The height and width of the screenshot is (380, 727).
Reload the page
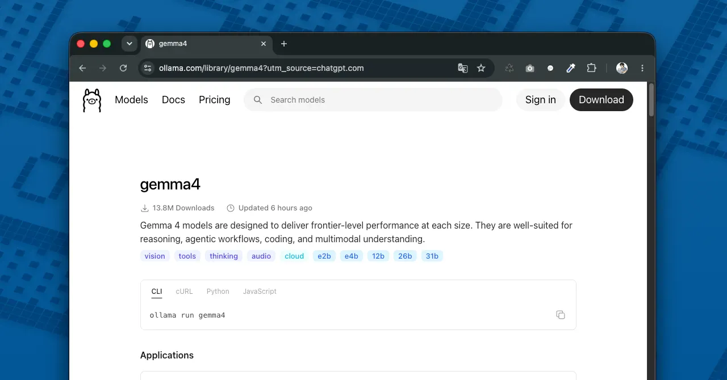pyautogui.click(x=123, y=68)
